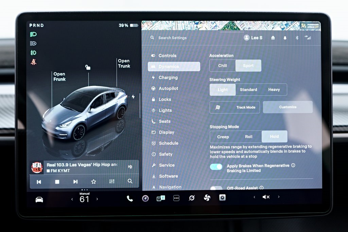Open the audio equalizer settings icon
This screenshot has height=232, width=348.
[x=112, y=181]
